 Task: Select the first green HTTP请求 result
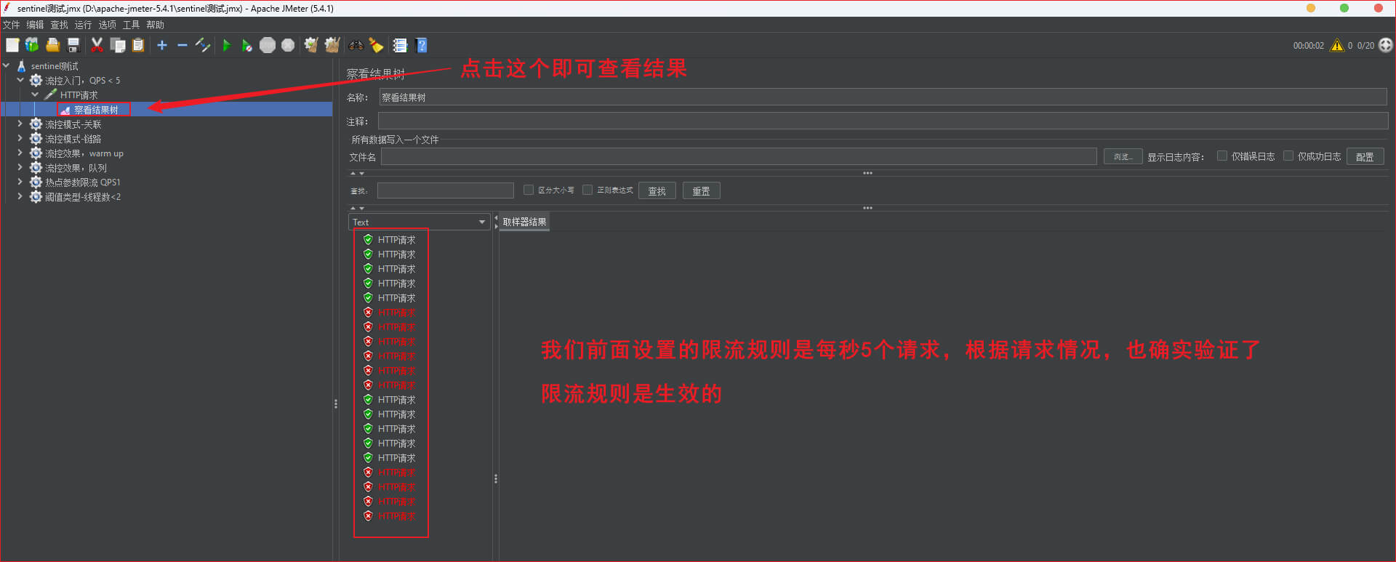click(x=390, y=240)
